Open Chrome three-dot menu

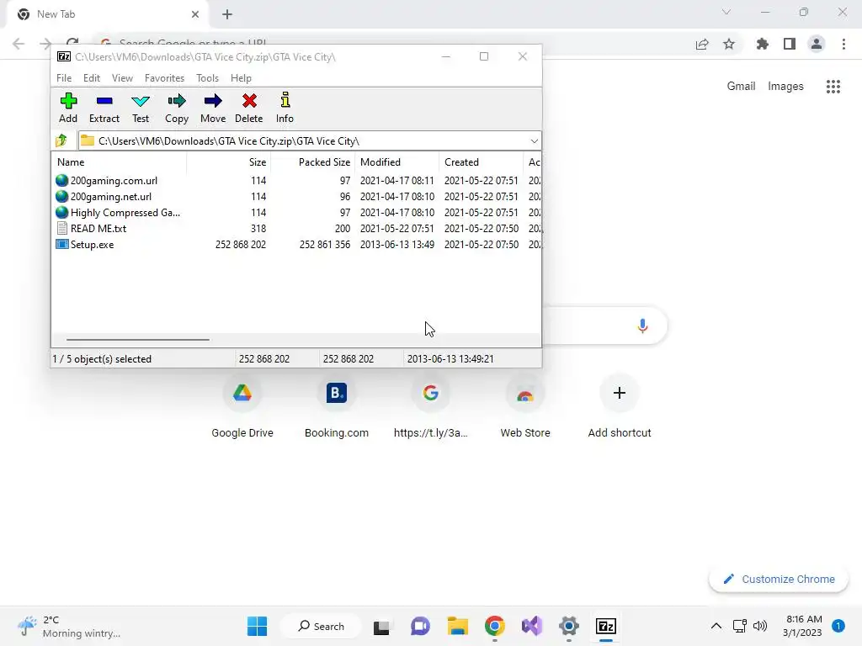coord(843,45)
